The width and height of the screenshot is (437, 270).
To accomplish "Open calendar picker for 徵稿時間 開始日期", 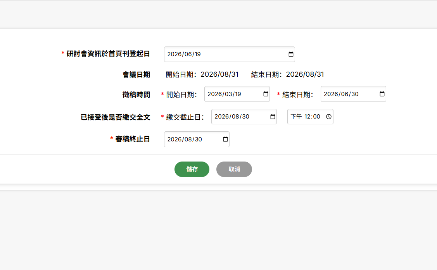I will point(266,94).
